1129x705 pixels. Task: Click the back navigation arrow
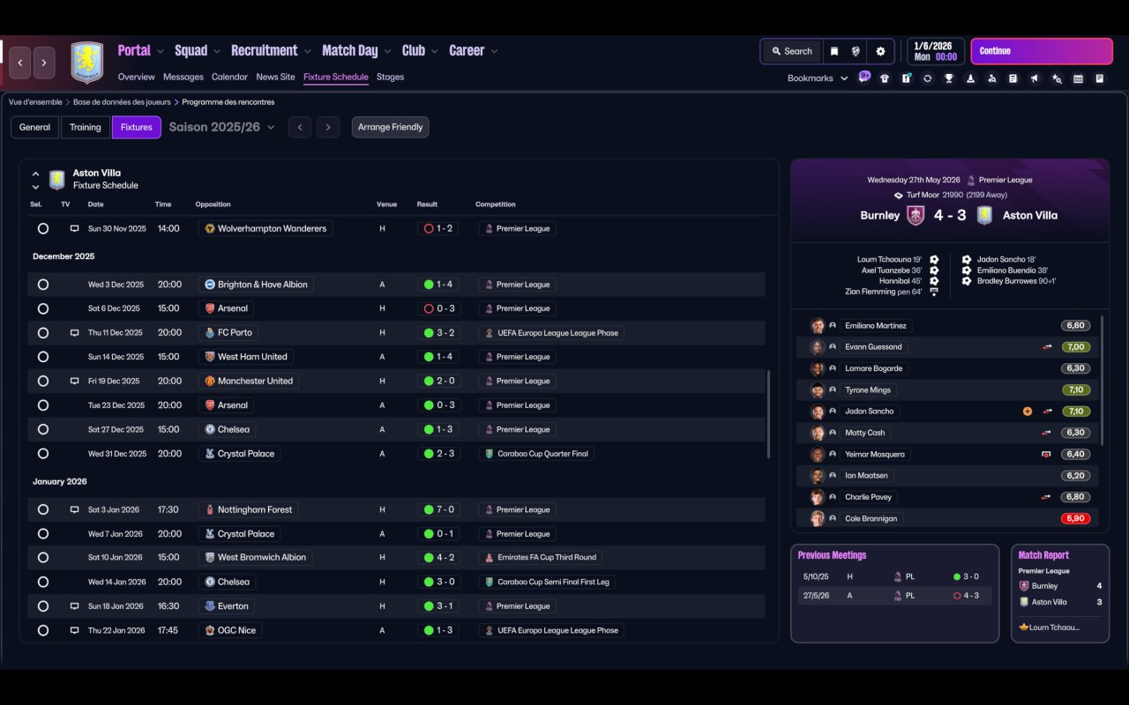pyautogui.click(x=21, y=63)
